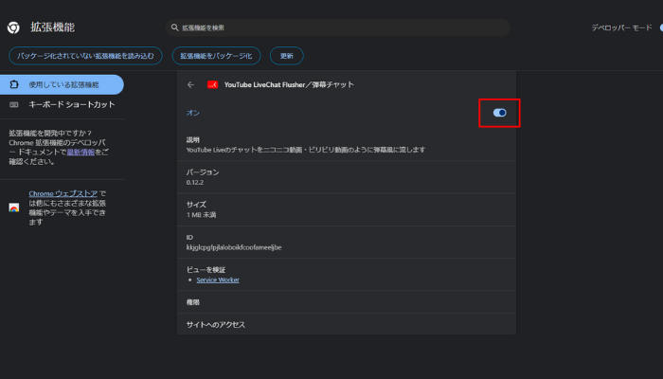Click the Chrome logo beside 拡張機能
This screenshot has width=663, height=379.
[x=13, y=27]
